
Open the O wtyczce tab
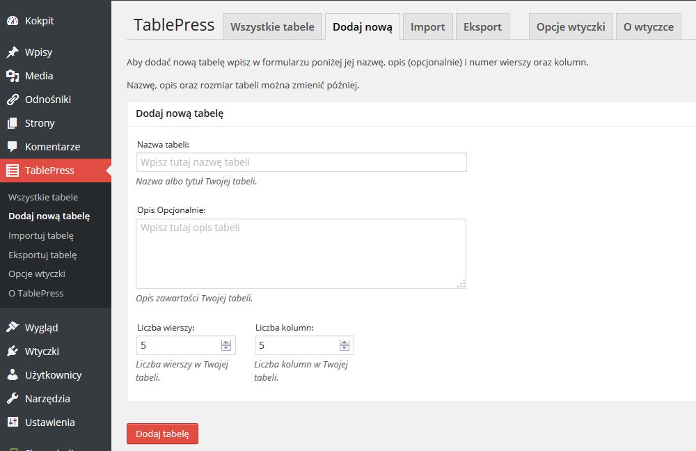[x=649, y=26]
